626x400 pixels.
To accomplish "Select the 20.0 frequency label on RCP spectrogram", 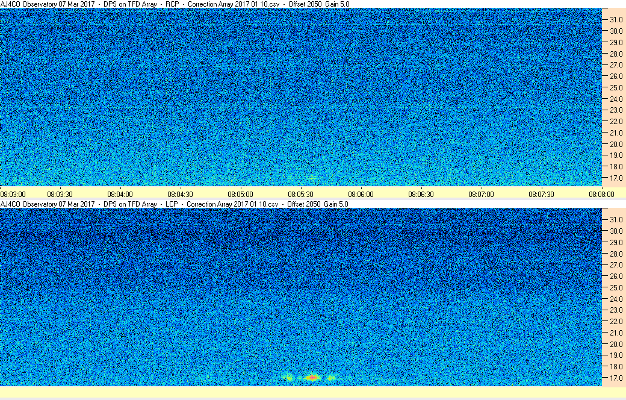I will 616,144.
